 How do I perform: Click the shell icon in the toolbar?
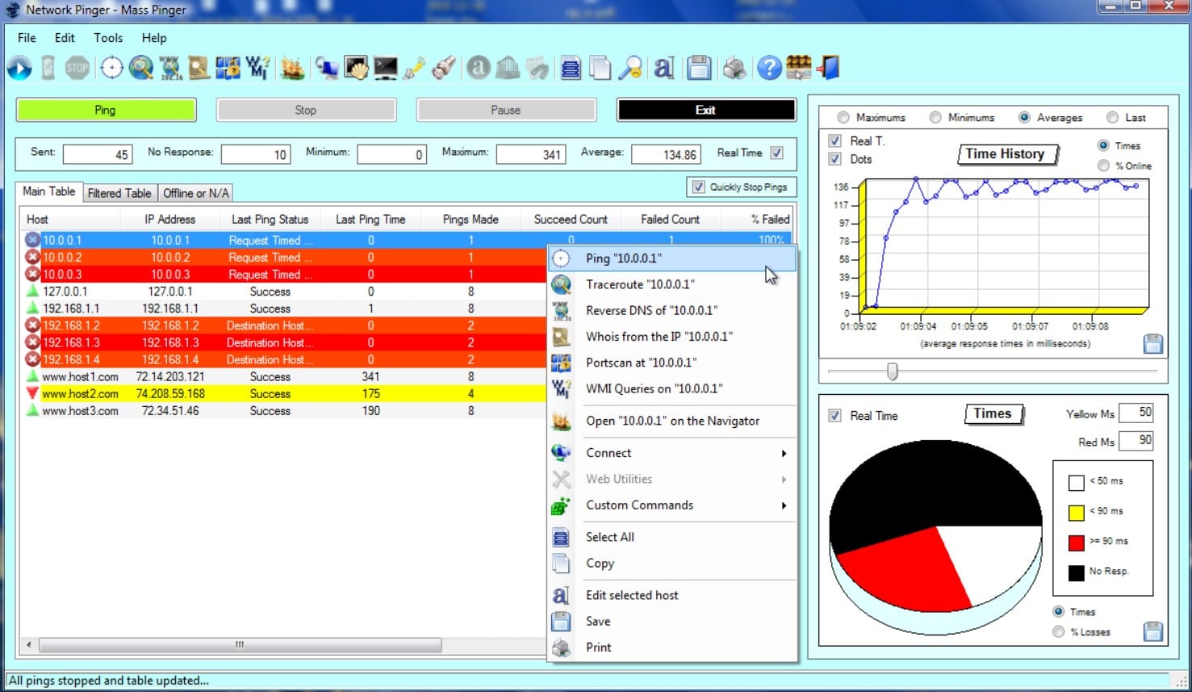356,69
